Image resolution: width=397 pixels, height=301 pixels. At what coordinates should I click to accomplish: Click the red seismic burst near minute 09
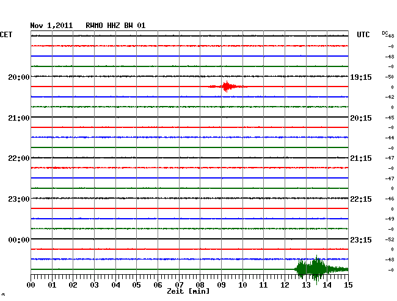coord(227,87)
